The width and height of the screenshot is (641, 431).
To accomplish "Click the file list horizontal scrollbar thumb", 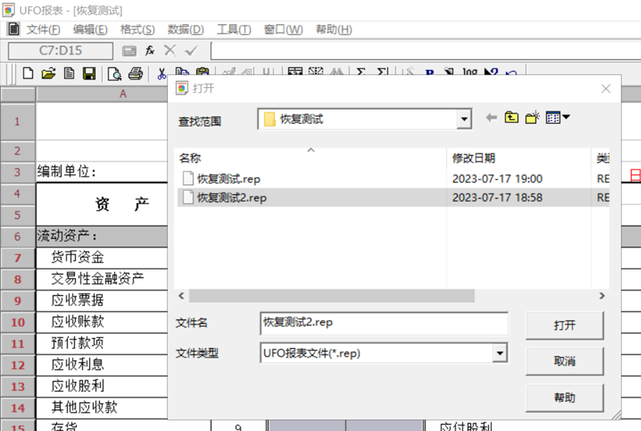I will pyautogui.click(x=332, y=295).
